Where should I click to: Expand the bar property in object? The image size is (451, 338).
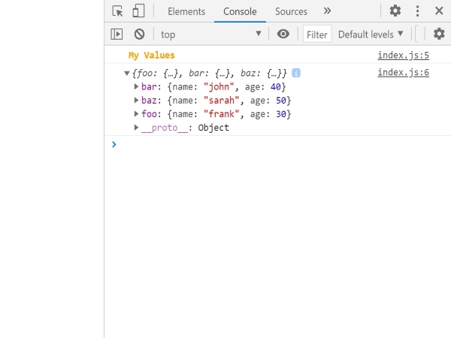[x=136, y=87]
